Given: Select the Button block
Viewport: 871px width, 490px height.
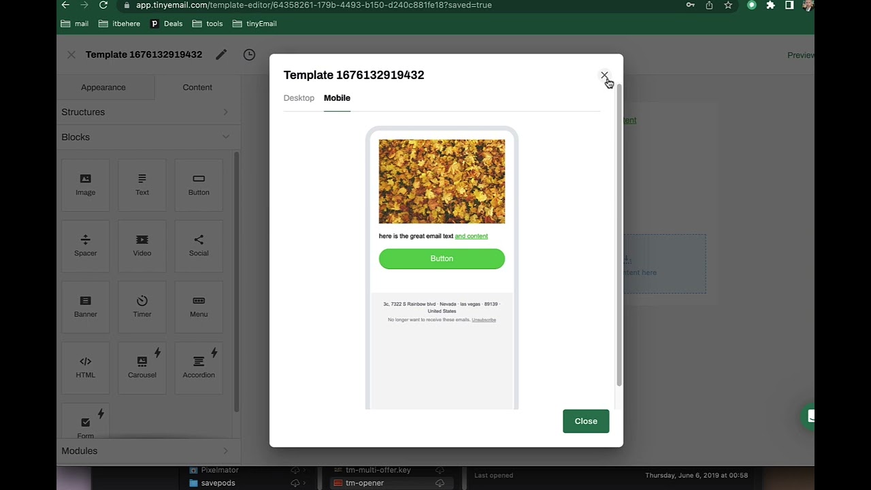Looking at the screenshot, I should 199,184.
